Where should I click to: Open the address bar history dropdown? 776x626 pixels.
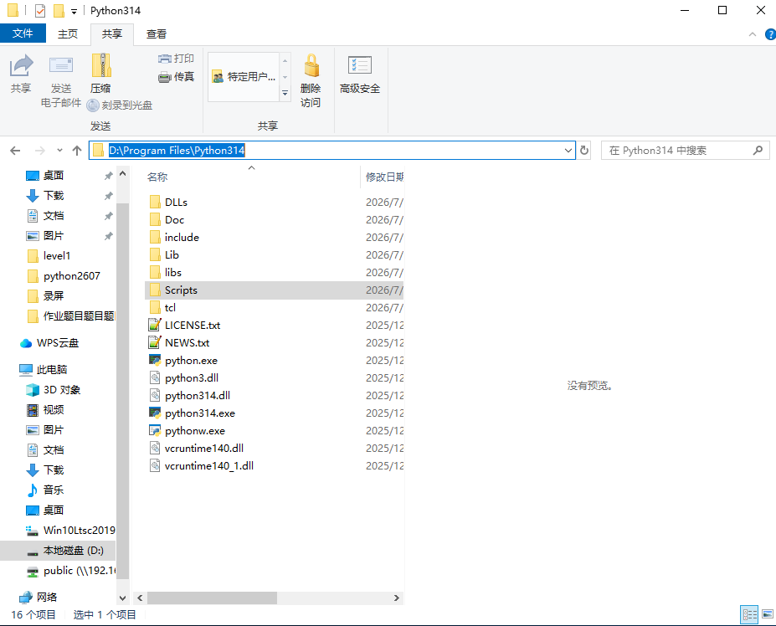click(x=568, y=151)
